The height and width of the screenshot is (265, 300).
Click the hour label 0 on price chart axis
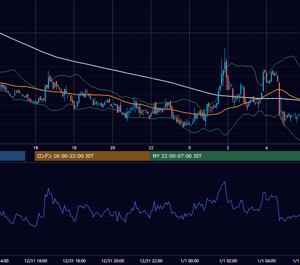click(x=190, y=148)
